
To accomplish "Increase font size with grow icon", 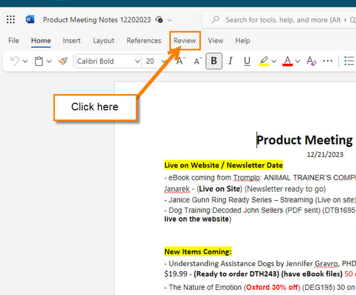I will [181, 61].
